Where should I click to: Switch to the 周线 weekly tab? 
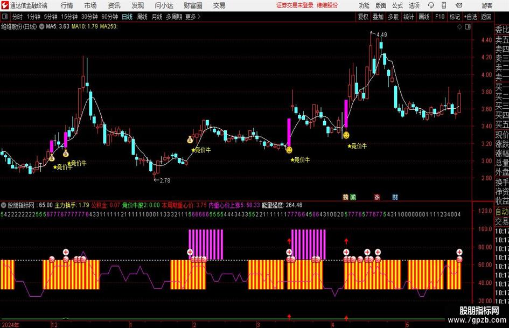coord(142,17)
